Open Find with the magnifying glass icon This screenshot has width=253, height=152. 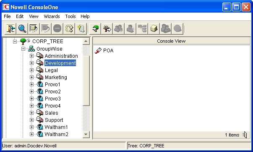22,29
